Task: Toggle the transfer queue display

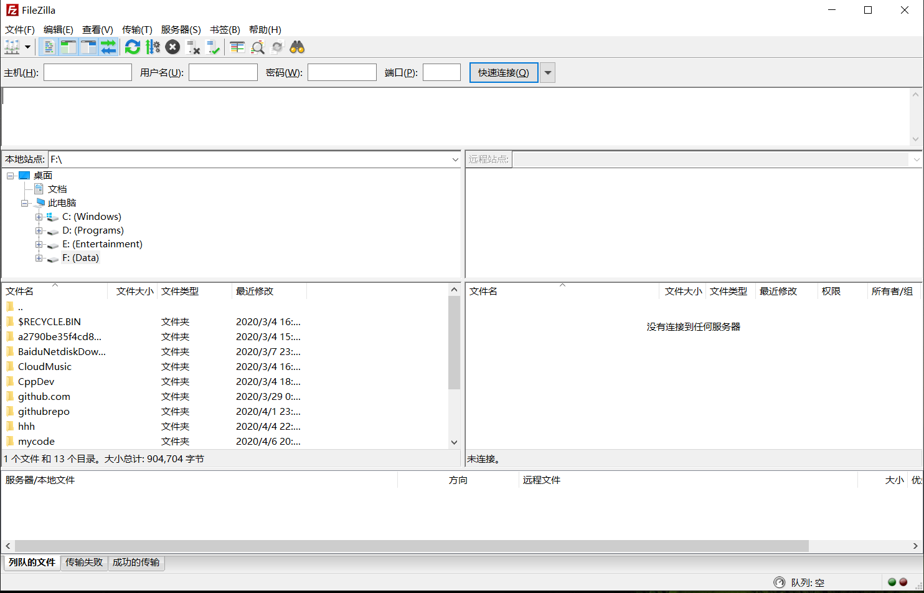Action: coord(108,47)
